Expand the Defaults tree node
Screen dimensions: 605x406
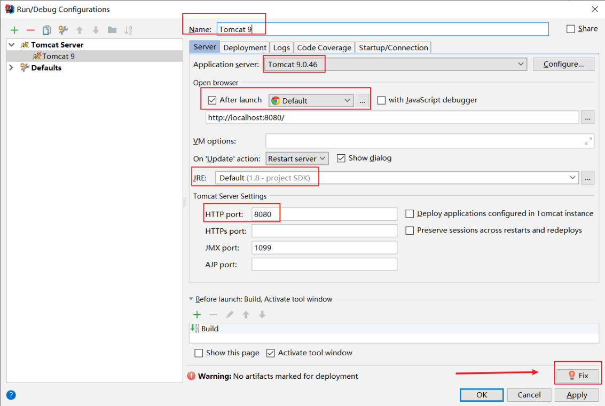(x=12, y=67)
